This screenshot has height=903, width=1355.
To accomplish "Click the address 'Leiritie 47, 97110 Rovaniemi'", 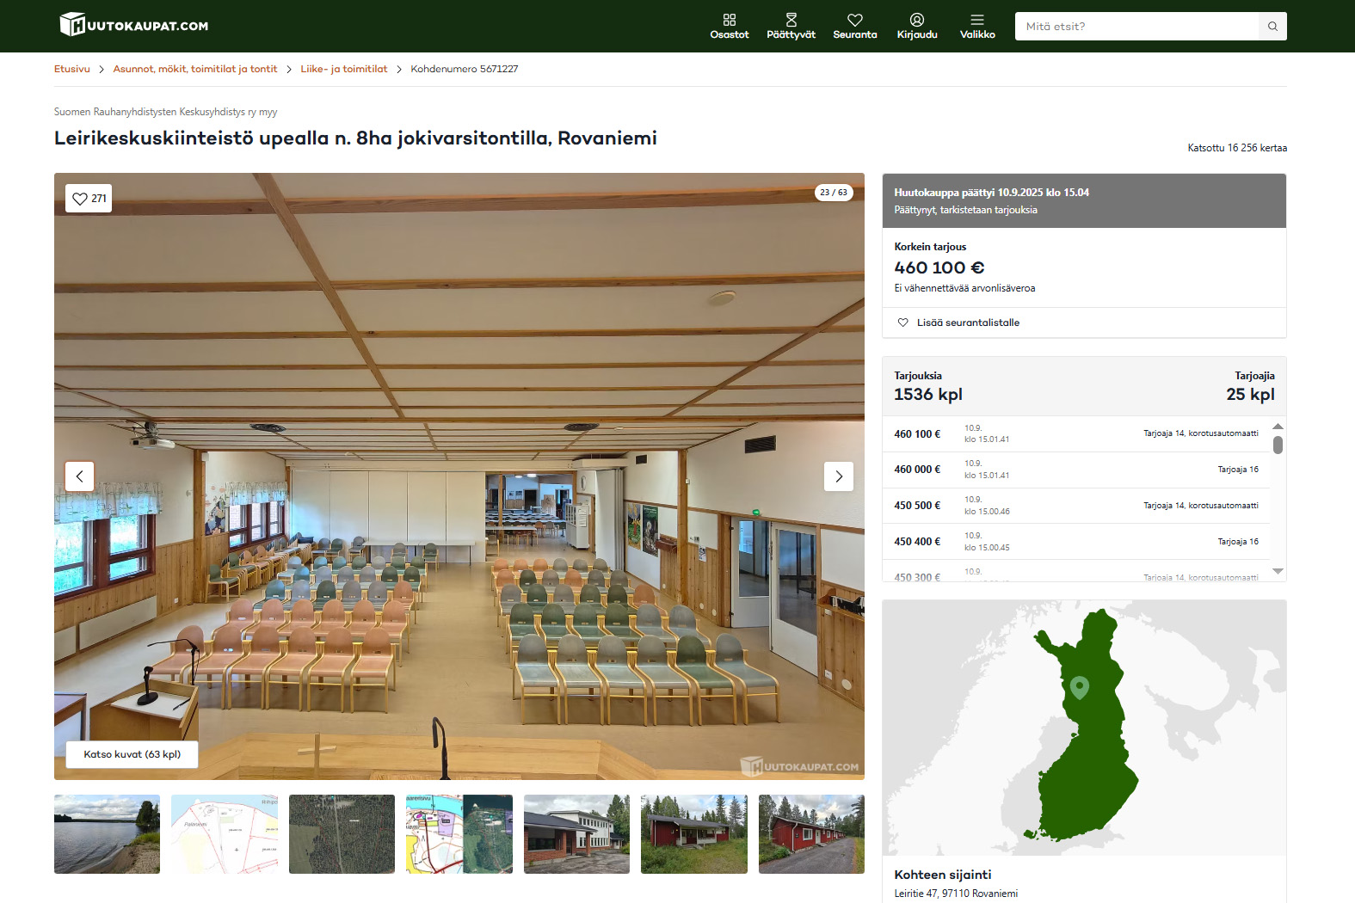I will 956,894.
